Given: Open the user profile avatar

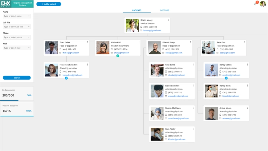Looking at the screenshot, I should 263,4.
